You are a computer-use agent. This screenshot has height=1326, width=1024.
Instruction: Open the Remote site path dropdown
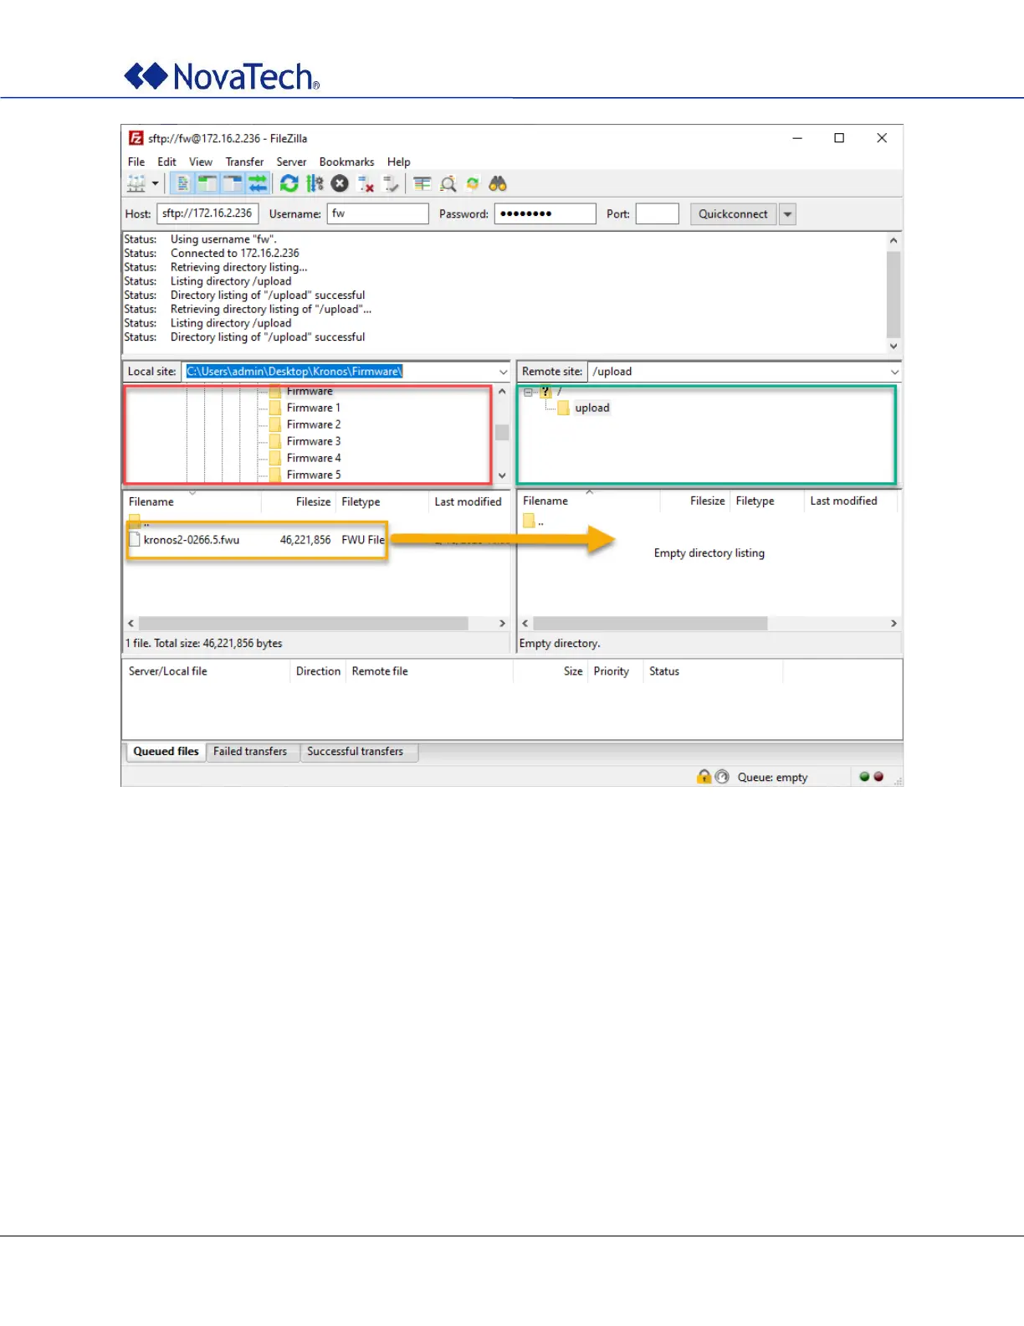[x=894, y=372]
